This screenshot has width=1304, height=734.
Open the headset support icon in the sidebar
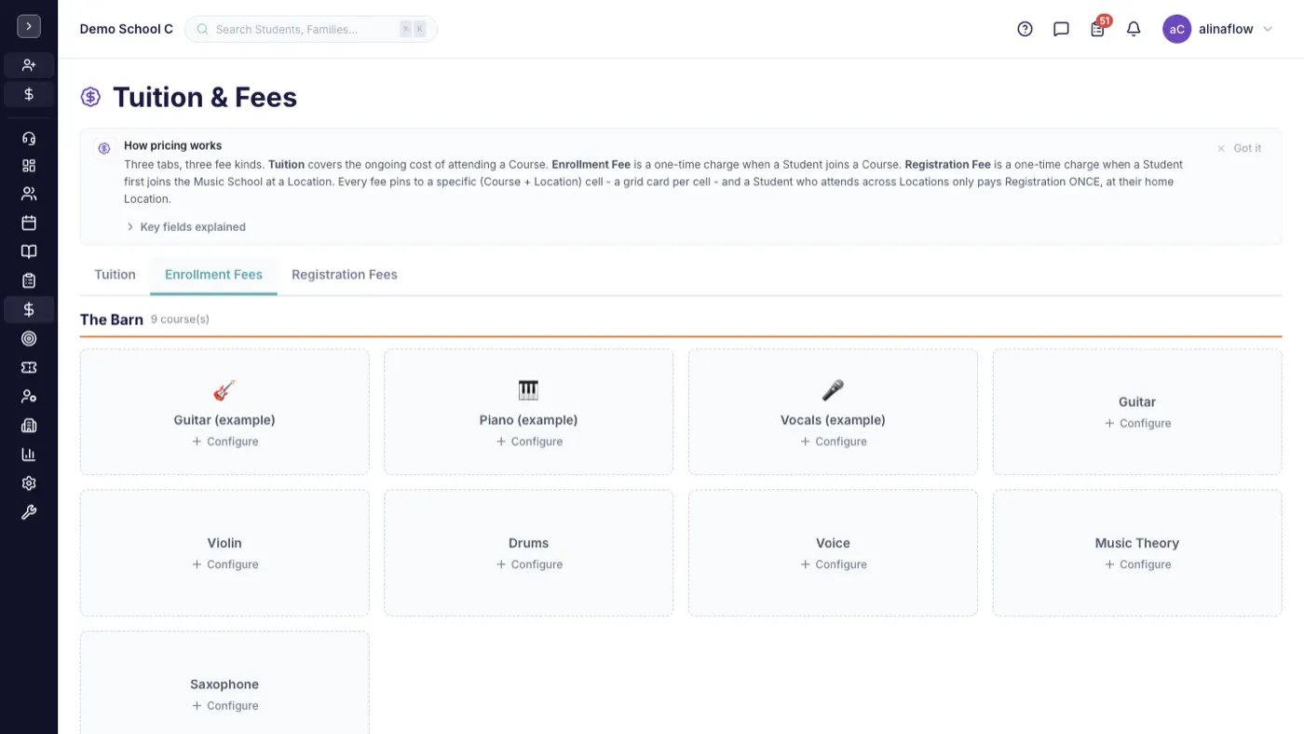click(x=29, y=138)
